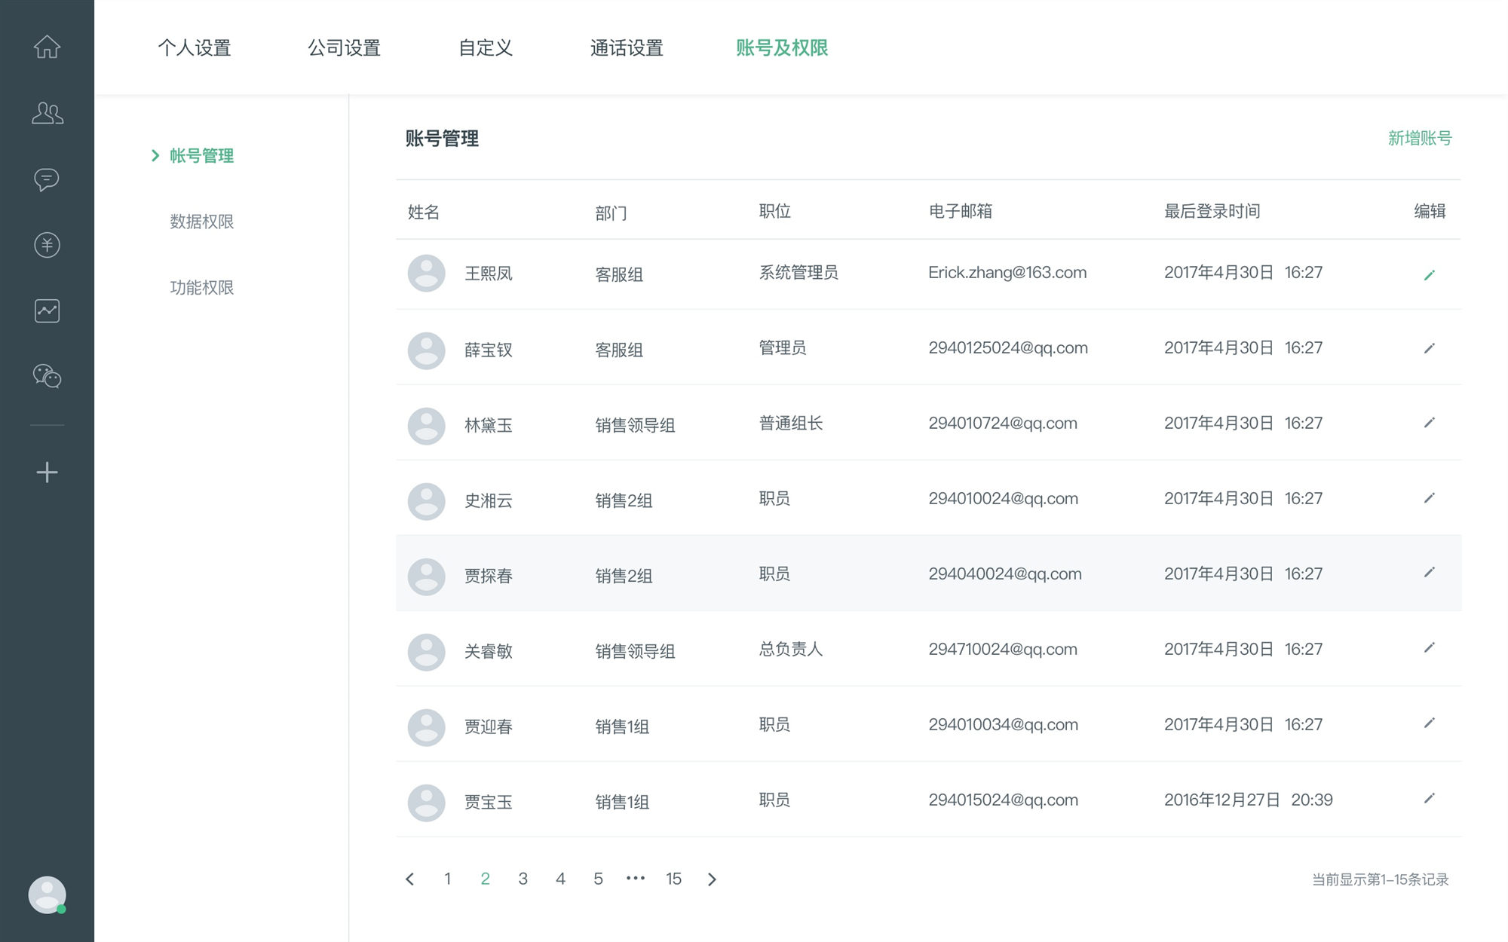
Task: Click the chevron beside 帐号管理
Action: point(155,155)
